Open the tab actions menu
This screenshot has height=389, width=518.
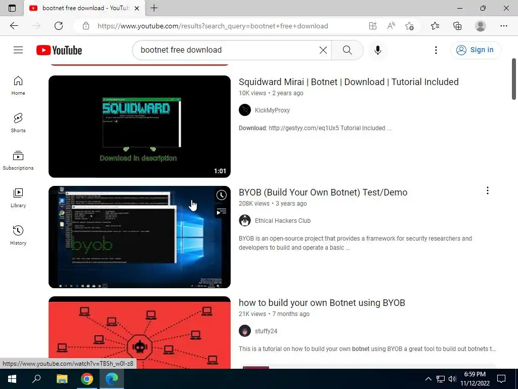12,8
